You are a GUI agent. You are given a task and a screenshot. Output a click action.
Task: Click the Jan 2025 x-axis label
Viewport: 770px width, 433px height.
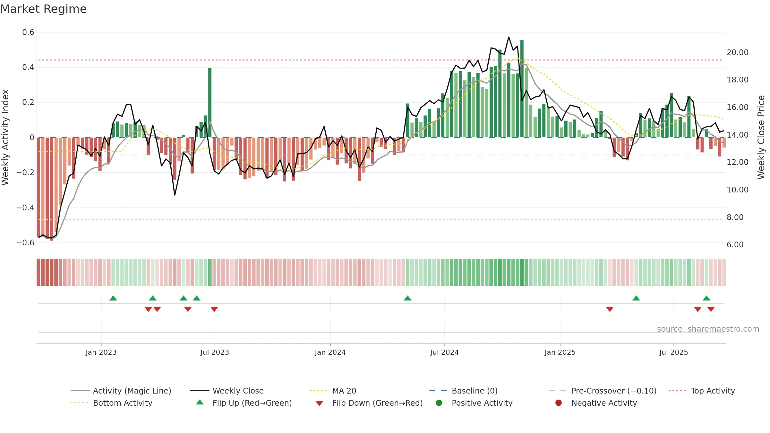[x=560, y=352]
